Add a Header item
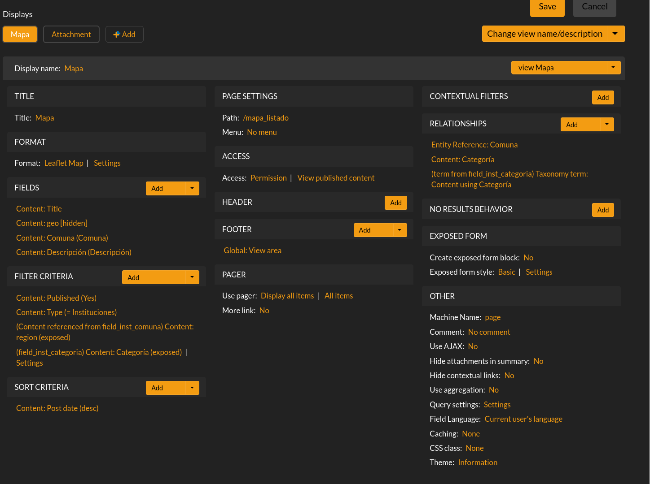 [x=395, y=203]
